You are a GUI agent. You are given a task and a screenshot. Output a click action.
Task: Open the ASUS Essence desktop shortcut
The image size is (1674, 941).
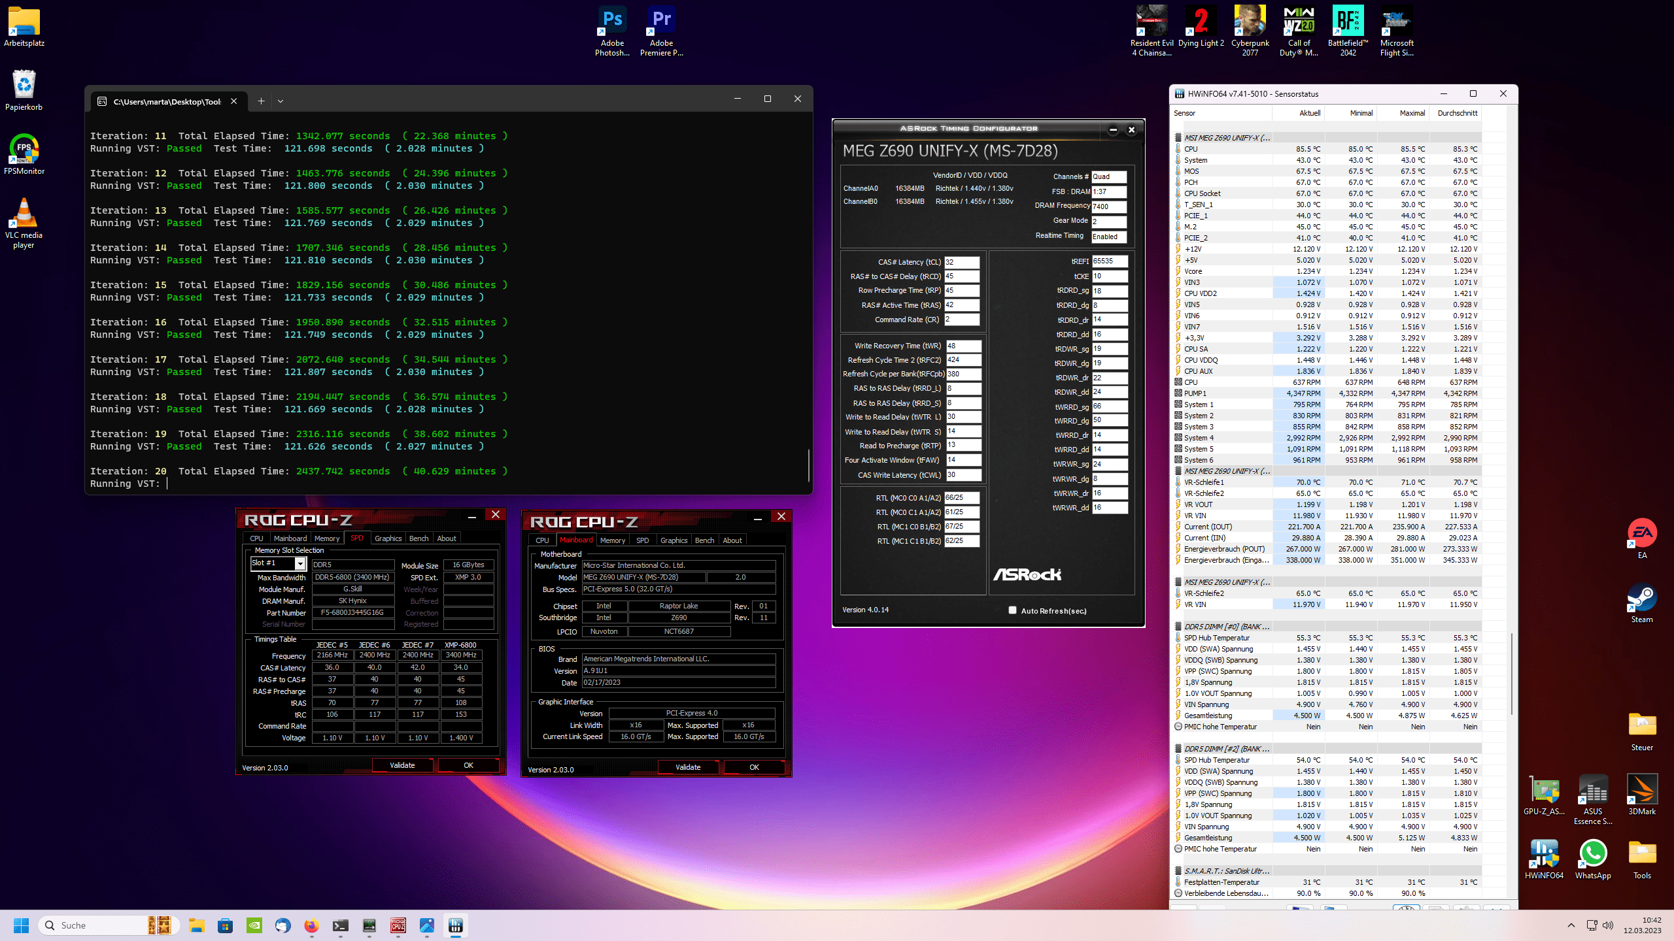coord(1593,800)
